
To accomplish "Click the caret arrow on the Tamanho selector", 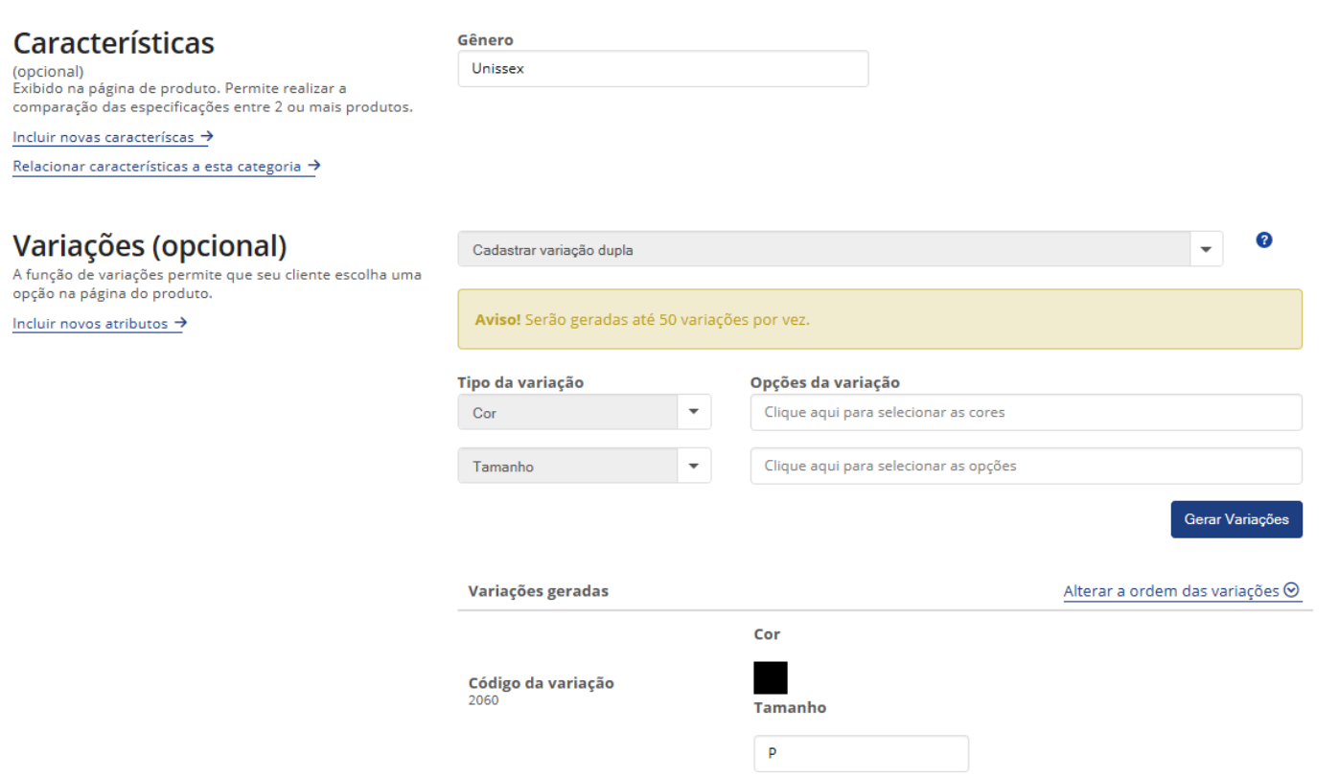I will coord(694,467).
